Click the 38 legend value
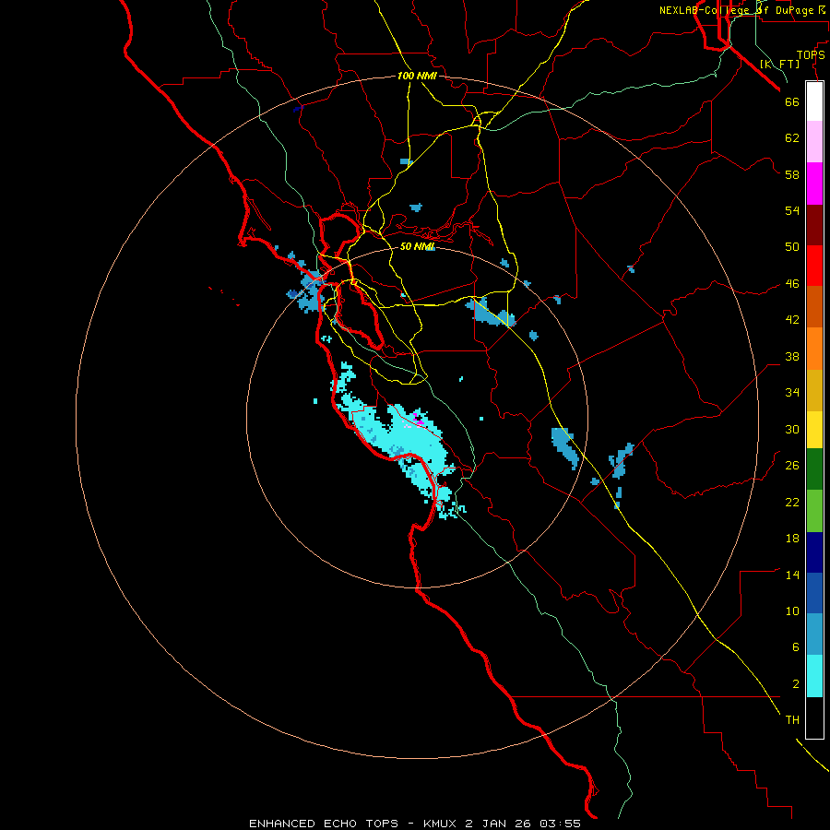Screen dimensions: 830x830 coord(792,356)
